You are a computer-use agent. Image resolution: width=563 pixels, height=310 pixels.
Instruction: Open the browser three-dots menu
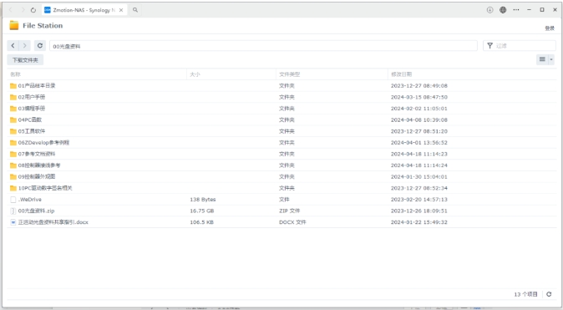point(516,10)
